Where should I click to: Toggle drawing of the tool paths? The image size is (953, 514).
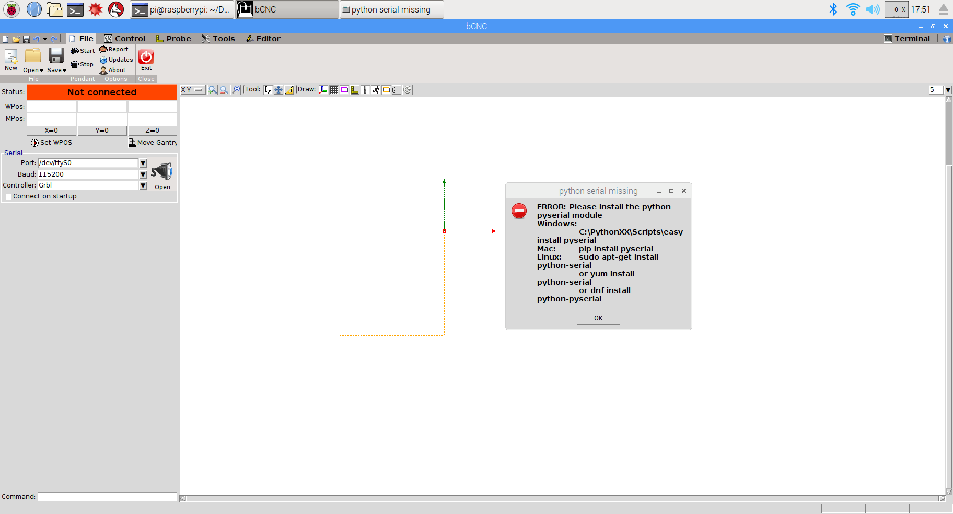[365, 90]
